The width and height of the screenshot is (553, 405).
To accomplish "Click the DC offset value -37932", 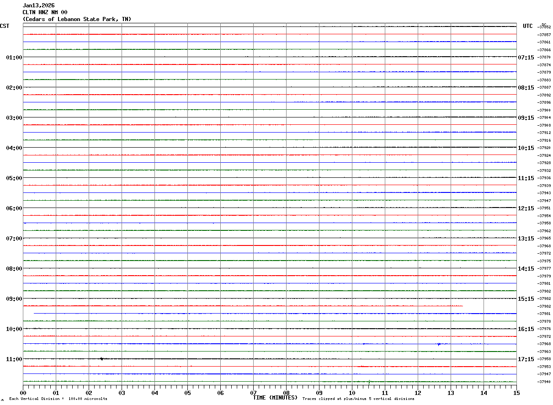I will [544, 171].
